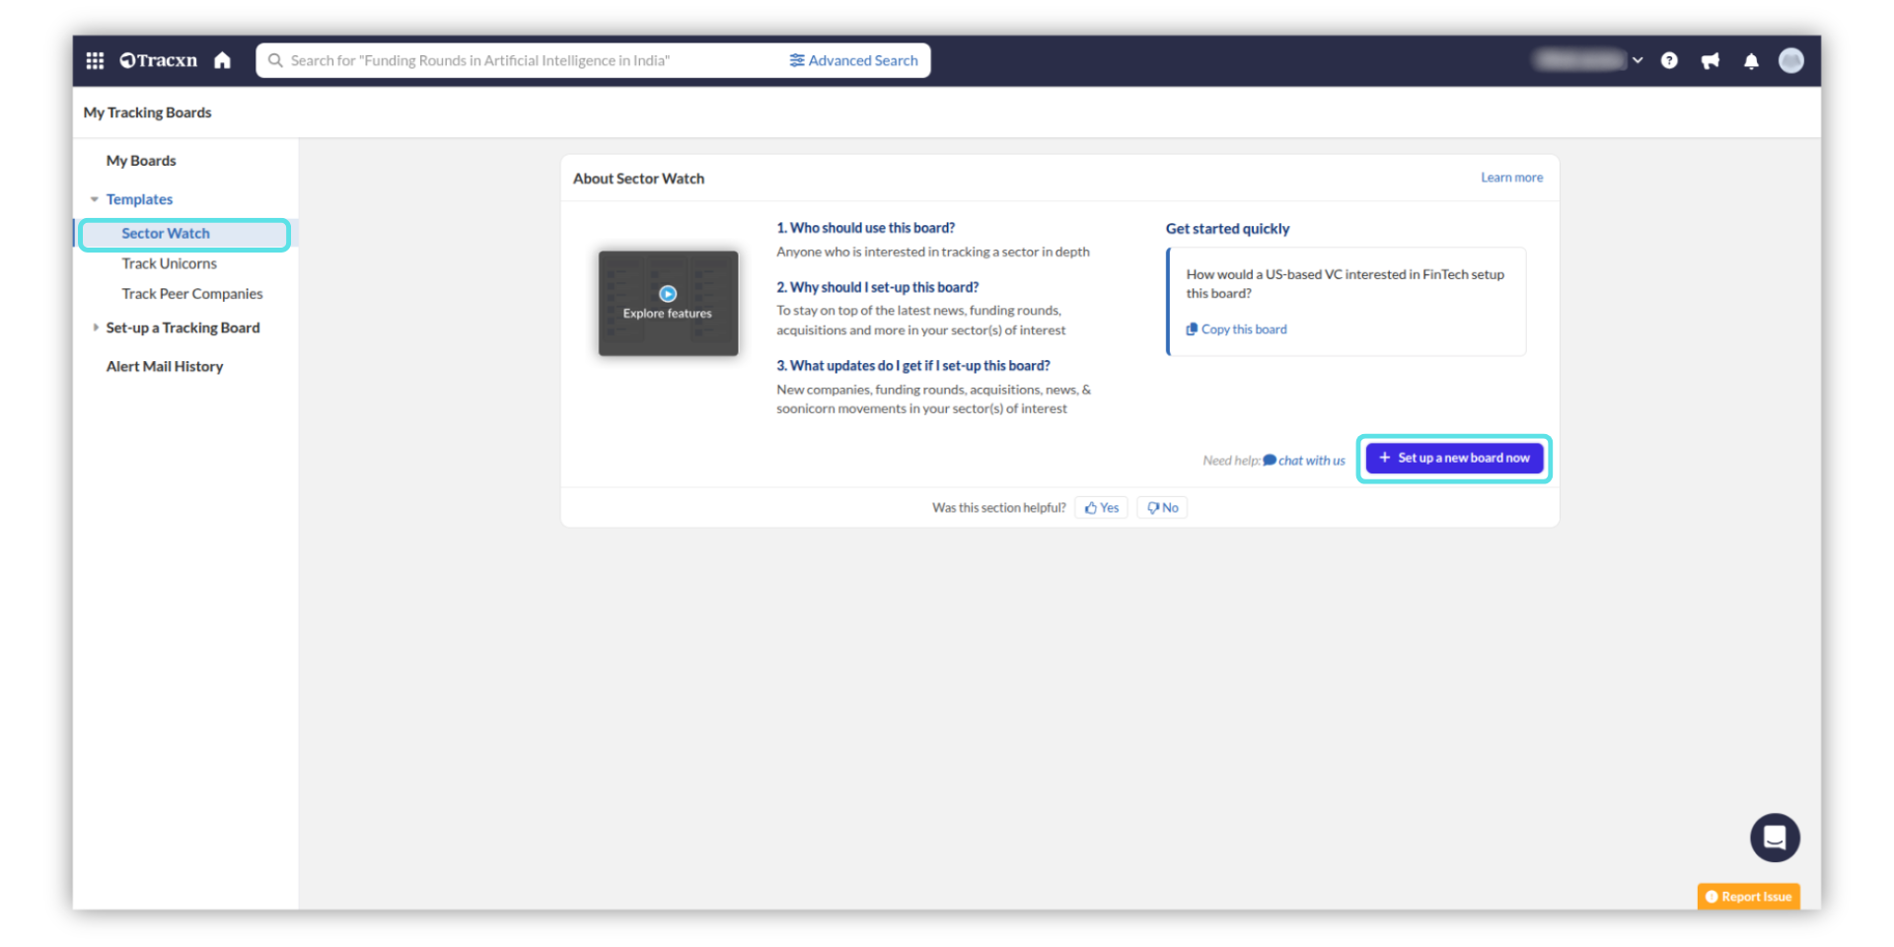This screenshot has height=947, width=1894.
Task: Open the help question mark icon
Action: point(1669,61)
